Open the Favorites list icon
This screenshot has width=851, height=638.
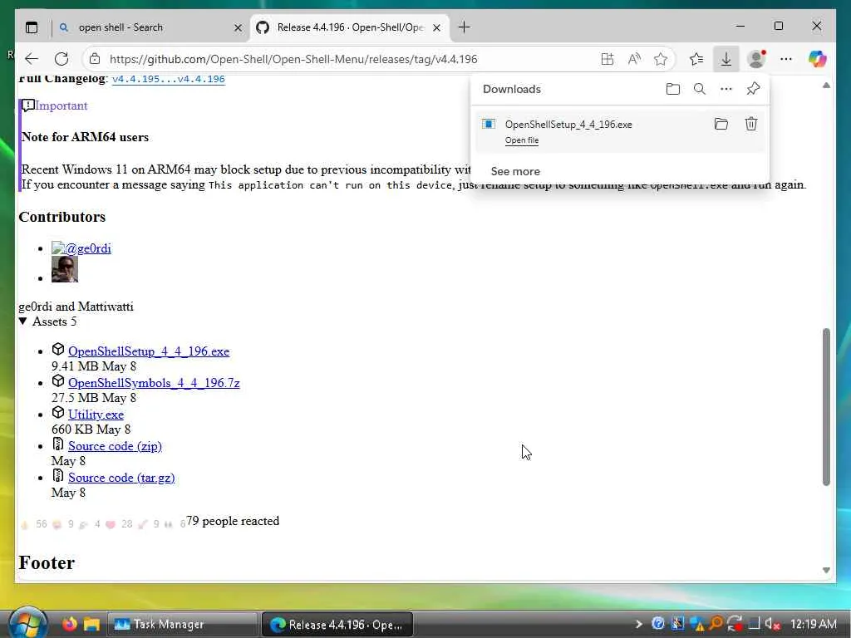coord(696,59)
